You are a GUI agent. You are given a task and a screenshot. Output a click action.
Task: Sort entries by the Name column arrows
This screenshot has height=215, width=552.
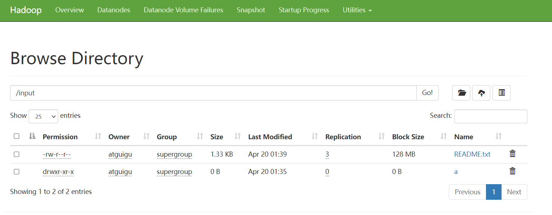point(499,136)
